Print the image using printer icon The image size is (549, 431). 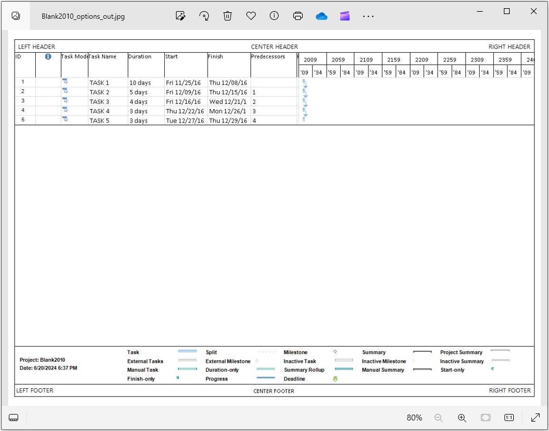(298, 16)
